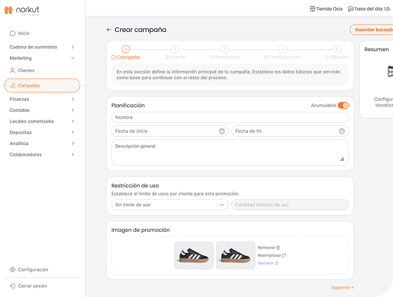Click the Tienda Oca store icon

coord(312,9)
